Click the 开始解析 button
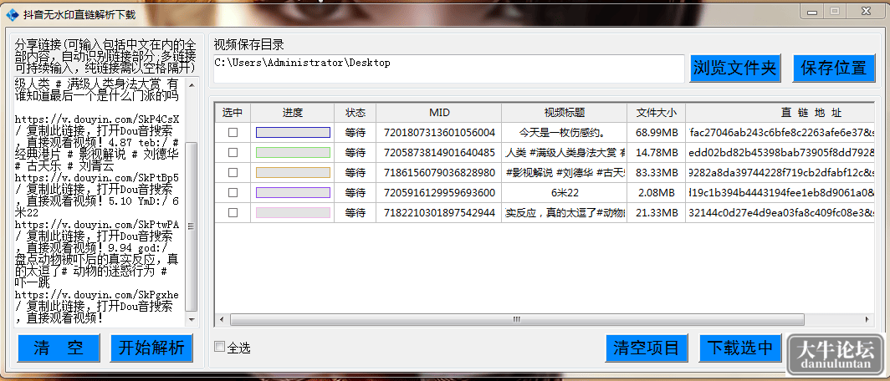The image size is (890, 381). (x=151, y=348)
